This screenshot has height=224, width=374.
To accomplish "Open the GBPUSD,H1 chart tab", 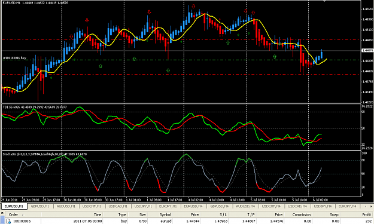I will point(40,207).
